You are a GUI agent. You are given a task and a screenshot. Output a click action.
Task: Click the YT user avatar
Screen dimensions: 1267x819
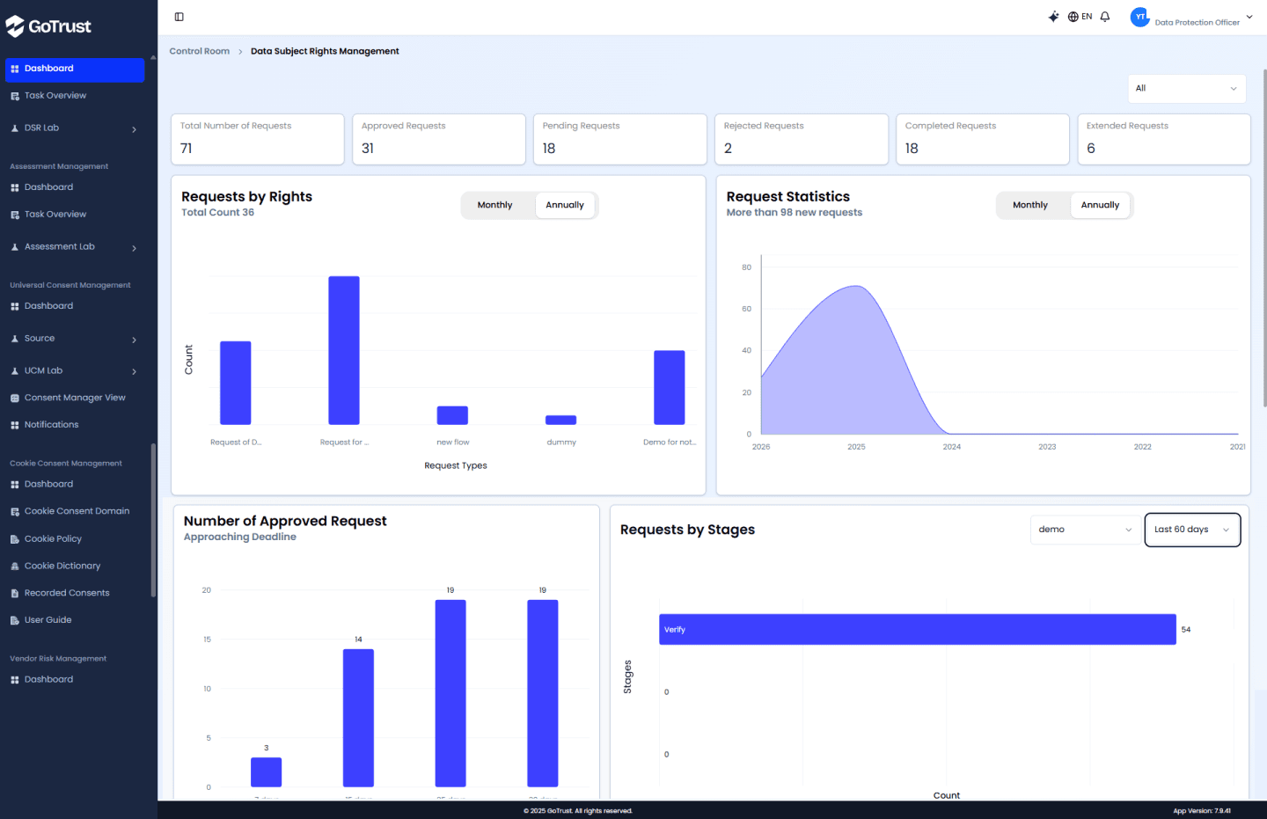click(x=1140, y=17)
